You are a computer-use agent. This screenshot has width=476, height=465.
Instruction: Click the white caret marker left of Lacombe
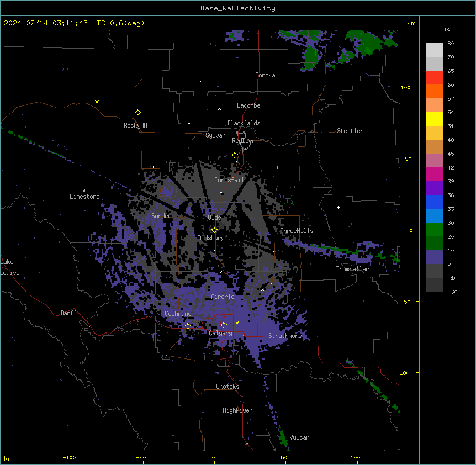(219, 109)
